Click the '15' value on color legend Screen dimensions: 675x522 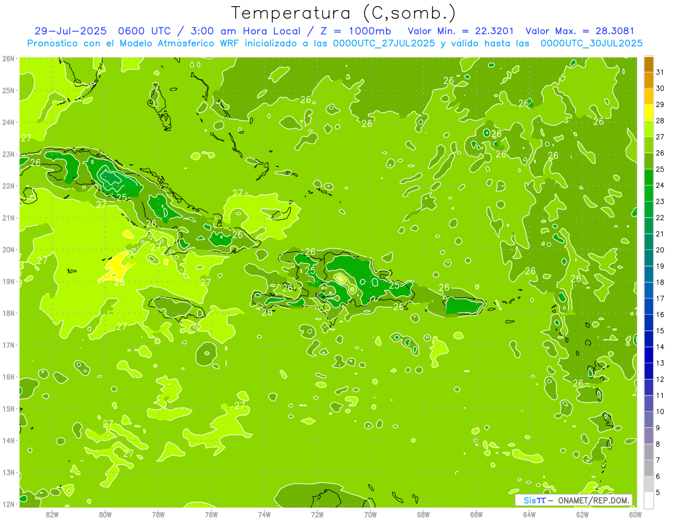(x=660, y=331)
